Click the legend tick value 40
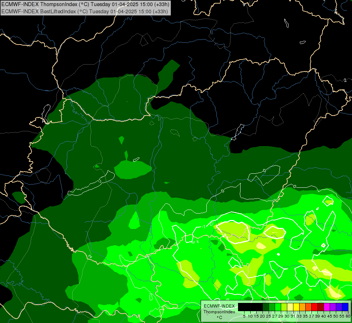Viewport: 352px width, 323px height. (324, 316)
